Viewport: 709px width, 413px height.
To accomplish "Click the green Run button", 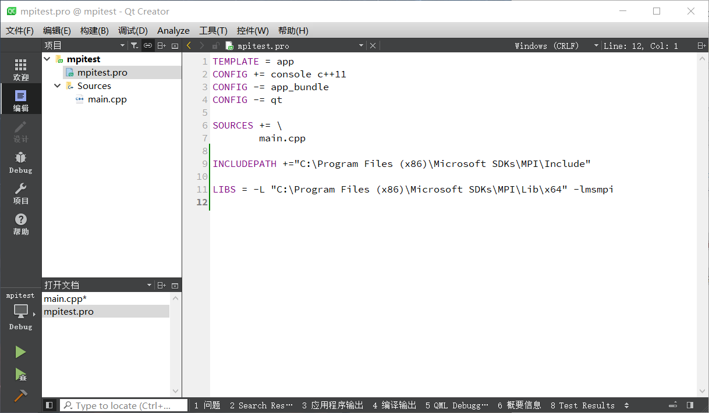I will (x=20, y=351).
